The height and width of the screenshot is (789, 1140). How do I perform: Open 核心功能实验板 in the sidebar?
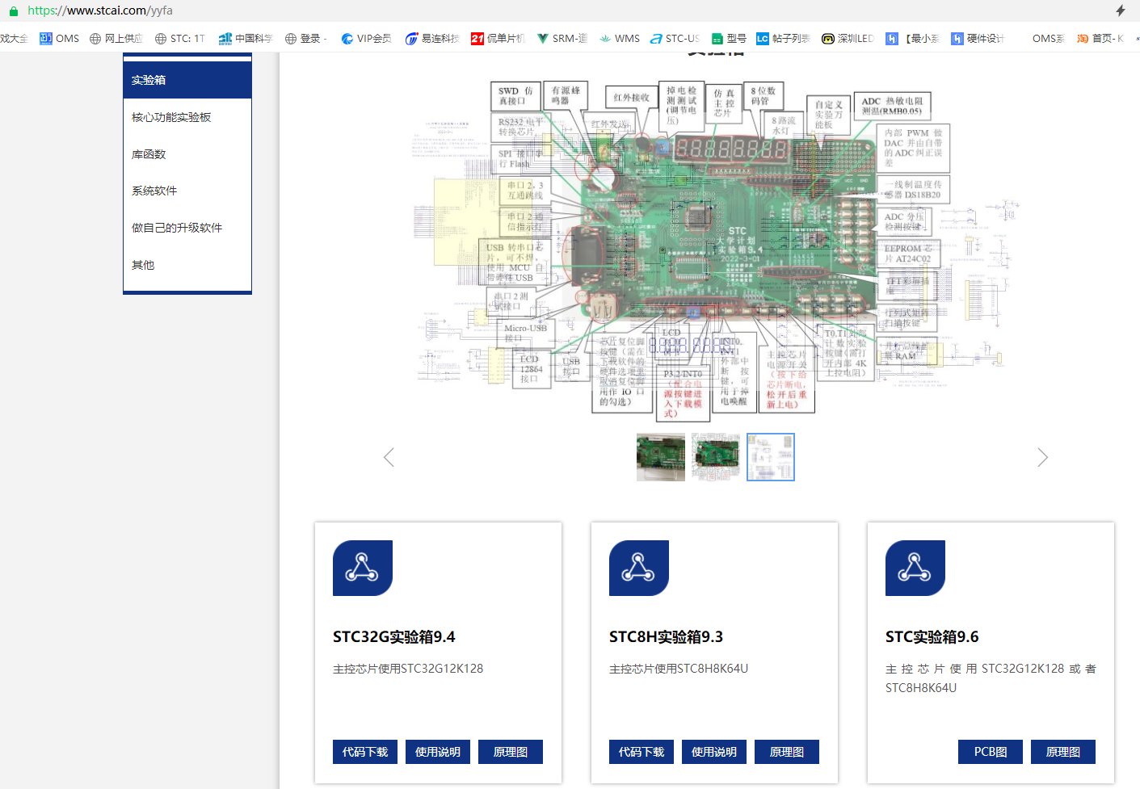coord(187,117)
